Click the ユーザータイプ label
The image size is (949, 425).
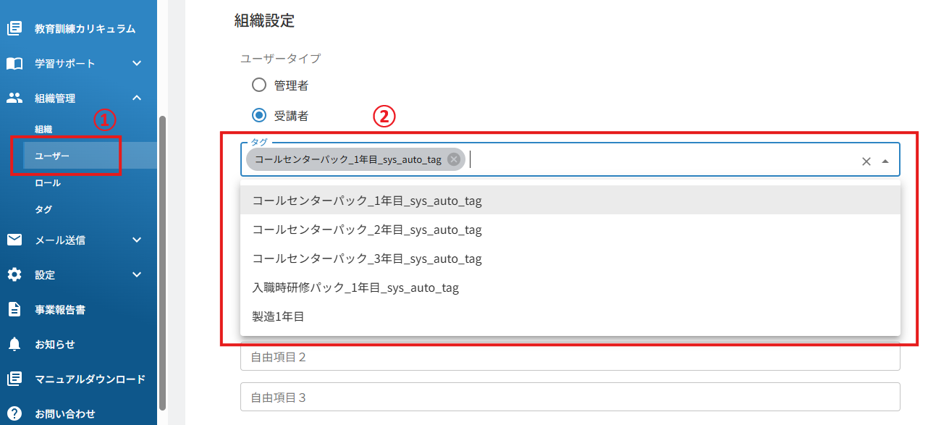pos(280,58)
